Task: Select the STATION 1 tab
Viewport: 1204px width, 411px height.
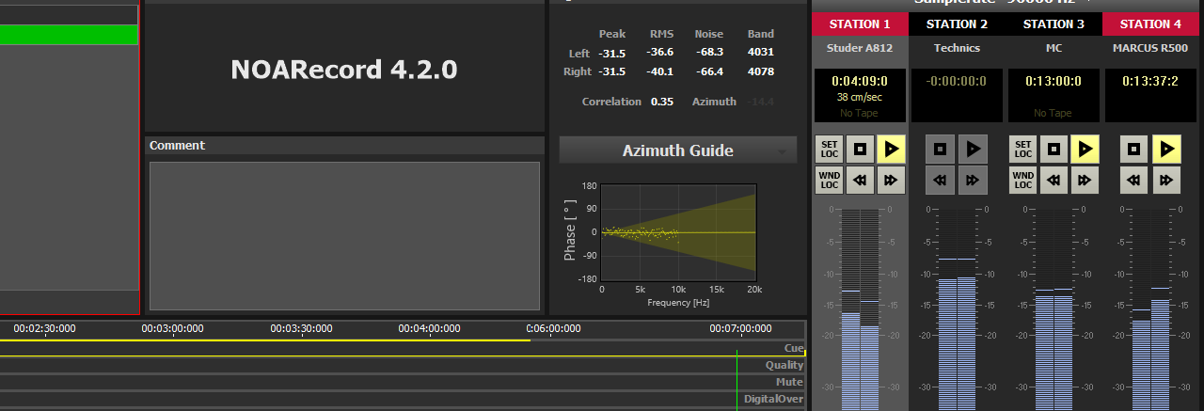Action: [x=860, y=24]
